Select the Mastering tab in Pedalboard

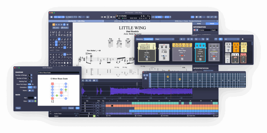pos(139,39)
